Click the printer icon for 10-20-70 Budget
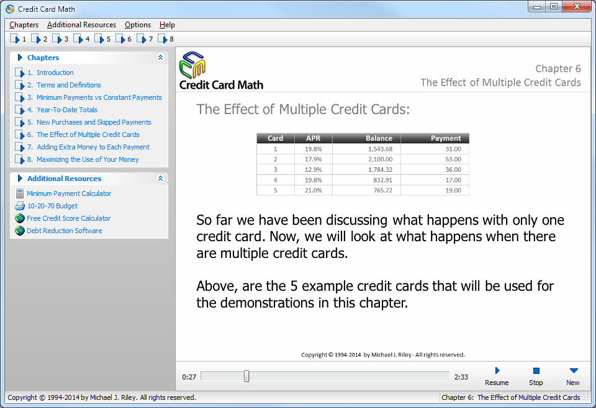The width and height of the screenshot is (596, 408). pyautogui.click(x=20, y=206)
